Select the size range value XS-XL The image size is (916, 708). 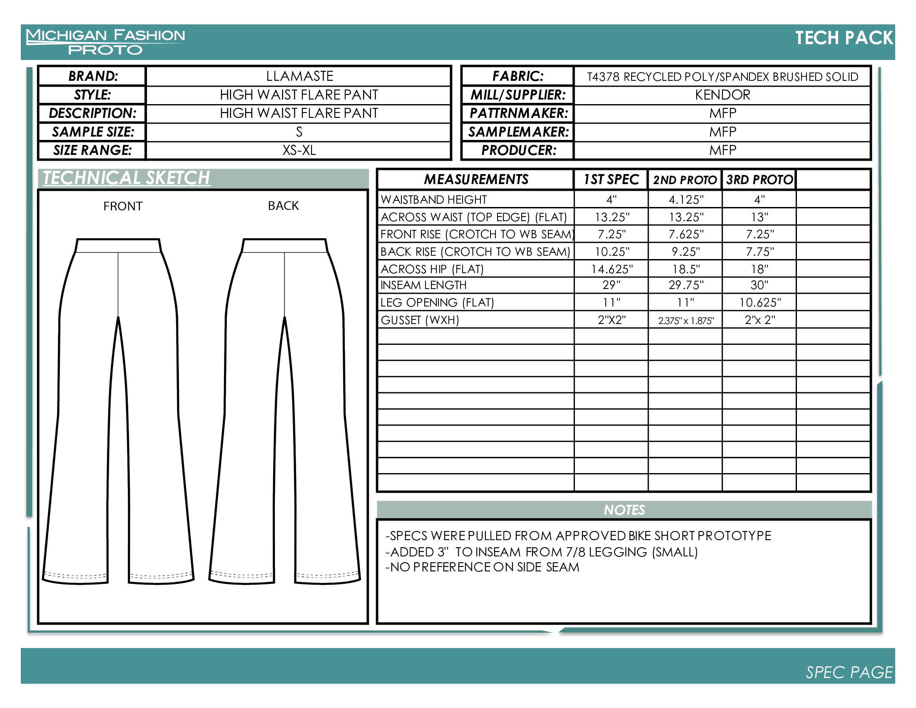pos(299,150)
